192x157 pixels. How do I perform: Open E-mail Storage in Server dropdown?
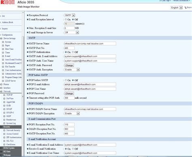pos(72,32)
